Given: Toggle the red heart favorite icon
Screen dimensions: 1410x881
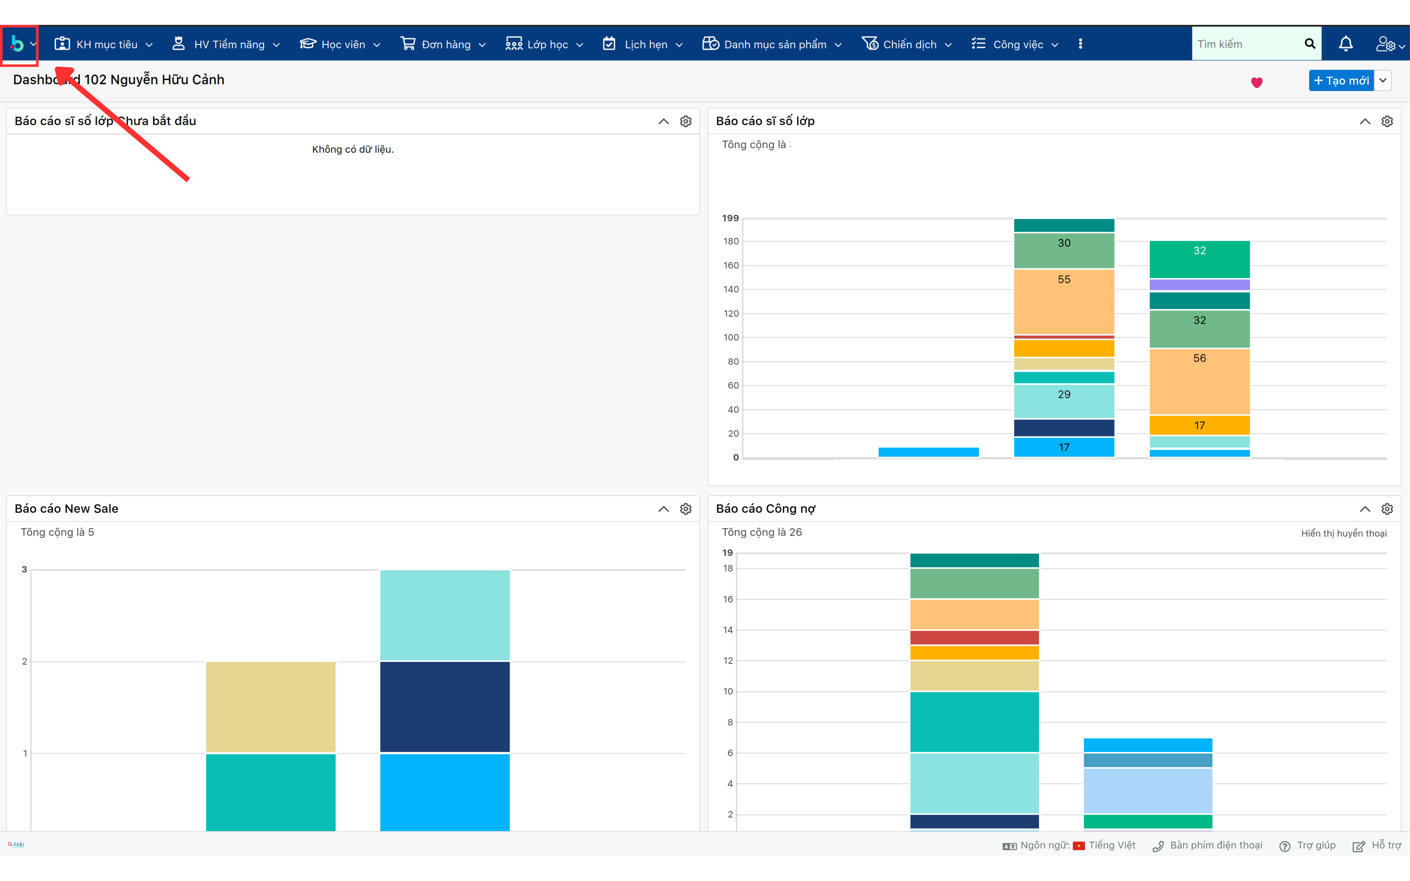Looking at the screenshot, I should [1257, 82].
